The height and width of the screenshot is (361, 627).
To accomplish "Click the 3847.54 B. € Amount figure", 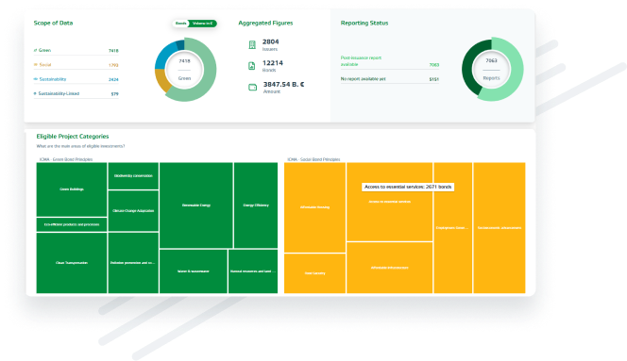I will tap(283, 84).
